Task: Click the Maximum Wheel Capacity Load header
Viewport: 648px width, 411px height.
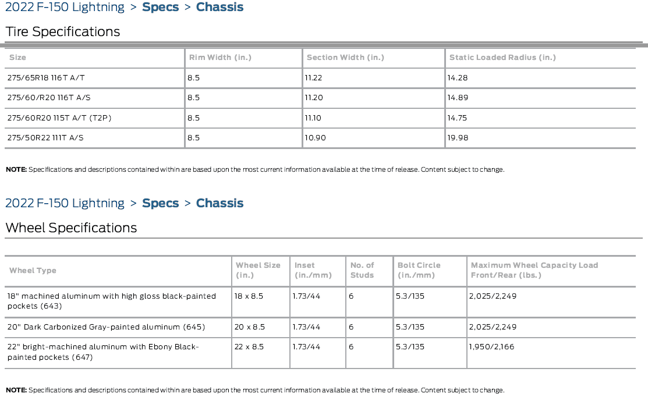Action: click(534, 270)
